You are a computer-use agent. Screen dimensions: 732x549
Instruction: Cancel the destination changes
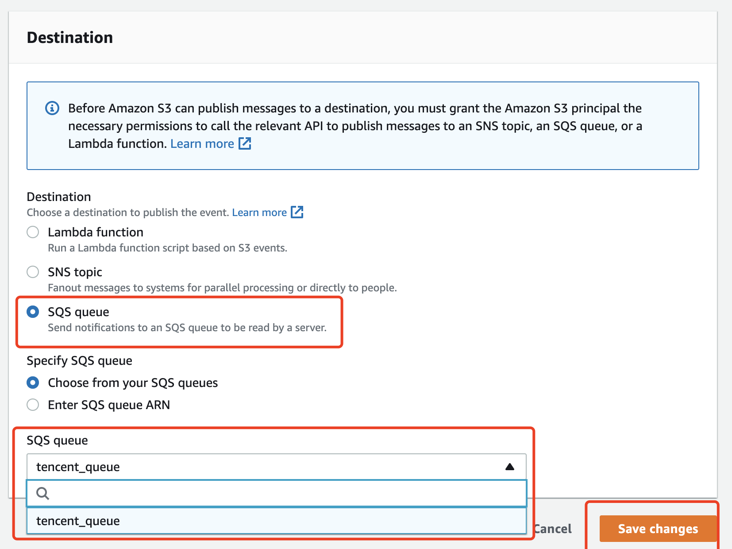coord(553,529)
